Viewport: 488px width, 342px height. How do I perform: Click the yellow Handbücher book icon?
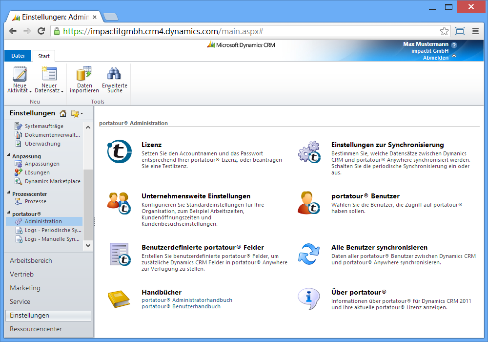click(x=119, y=299)
